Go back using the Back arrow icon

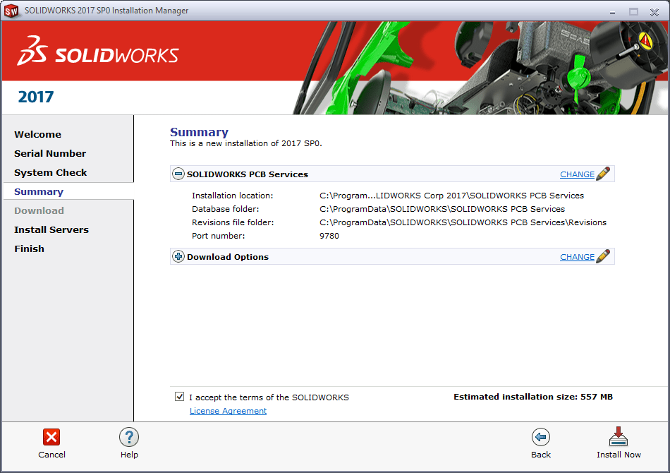point(541,437)
